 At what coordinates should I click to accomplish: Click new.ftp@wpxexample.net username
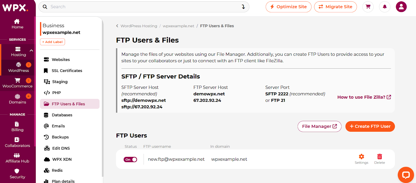coord(176,159)
